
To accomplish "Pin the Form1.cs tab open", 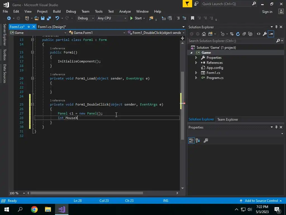I will click(x=29, y=27).
